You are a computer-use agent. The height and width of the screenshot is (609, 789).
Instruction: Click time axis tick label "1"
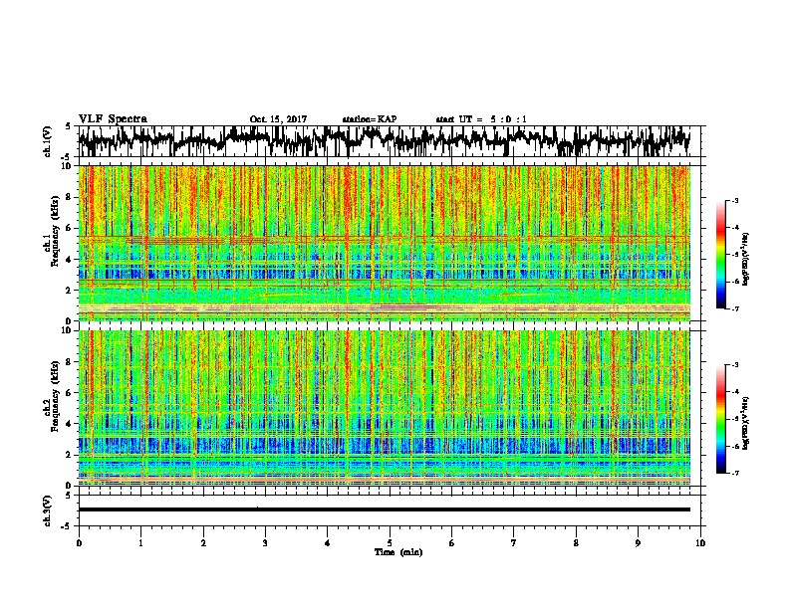(140, 543)
